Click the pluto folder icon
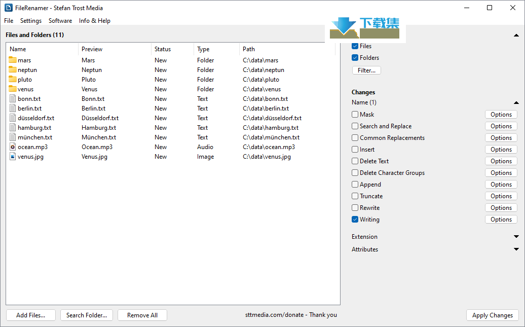 (13, 80)
